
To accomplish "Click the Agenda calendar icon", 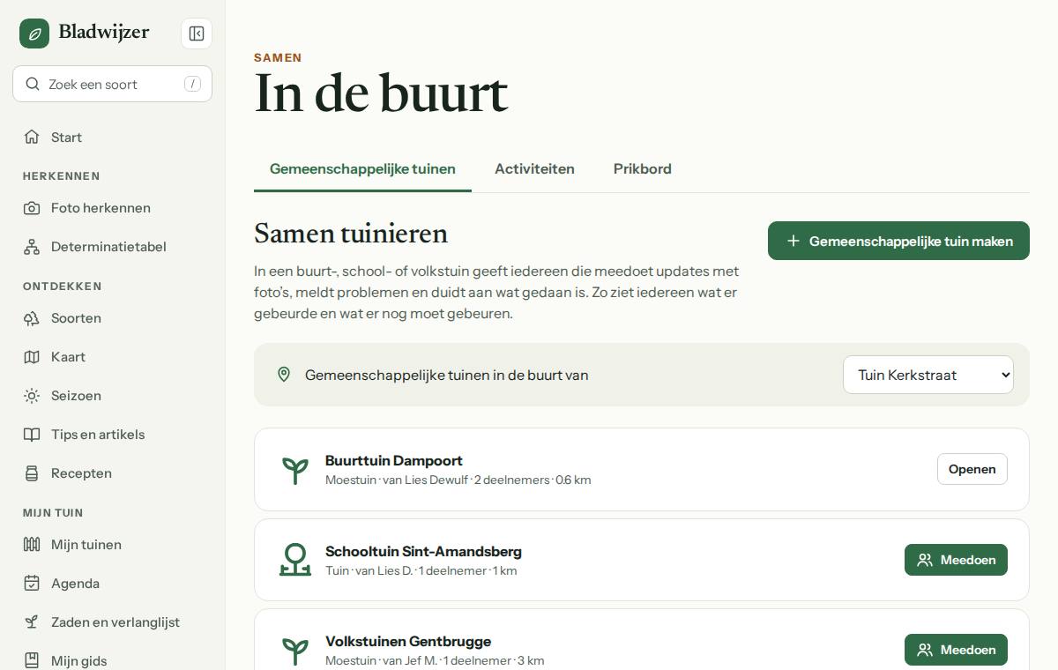I will (32, 584).
